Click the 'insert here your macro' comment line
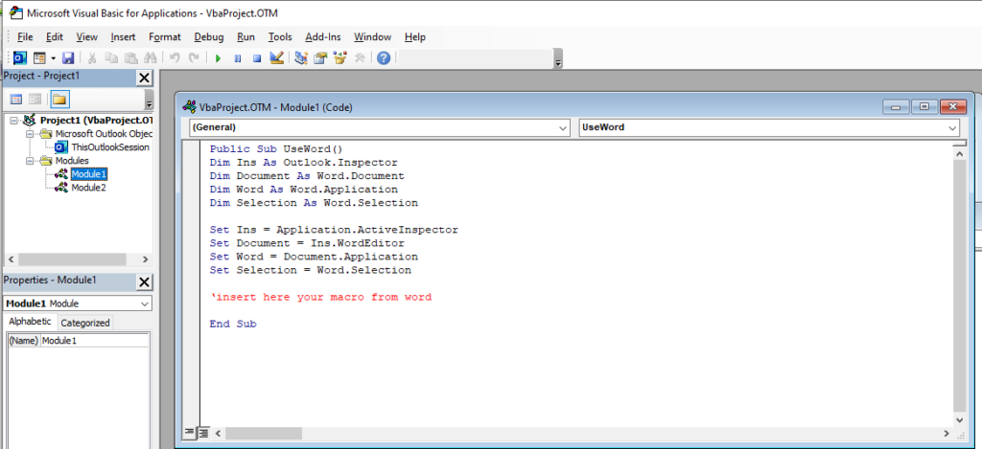The image size is (982, 449). point(320,297)
